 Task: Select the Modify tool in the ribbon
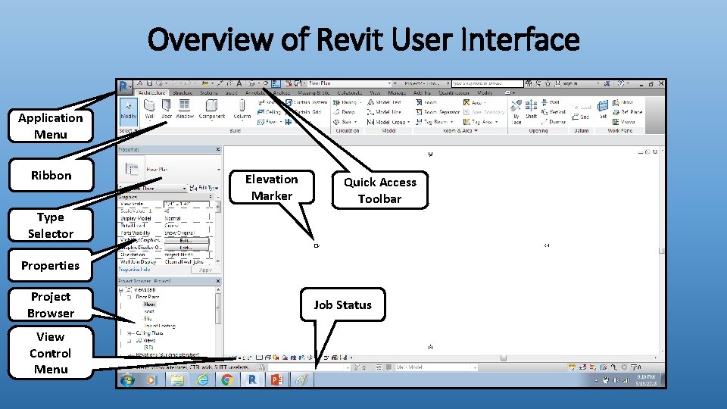[x=129, y=111]
